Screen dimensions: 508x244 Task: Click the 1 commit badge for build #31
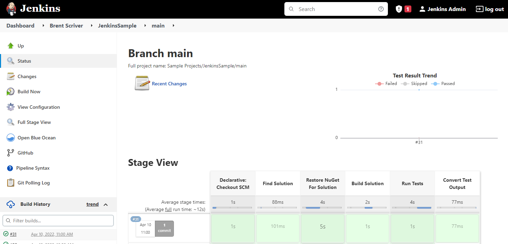coord(164,229)
